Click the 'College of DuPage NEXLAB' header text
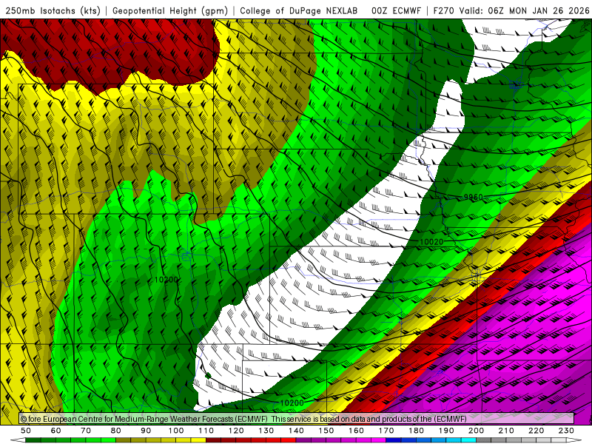This screenshot has width=592, height=444. coord(299,11)
